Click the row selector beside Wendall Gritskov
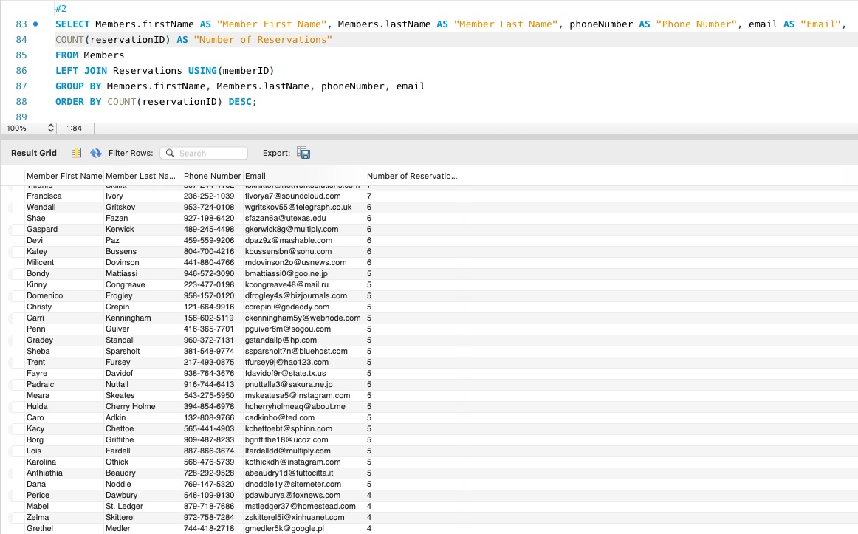Screen dimensions: 858x534 16,207
